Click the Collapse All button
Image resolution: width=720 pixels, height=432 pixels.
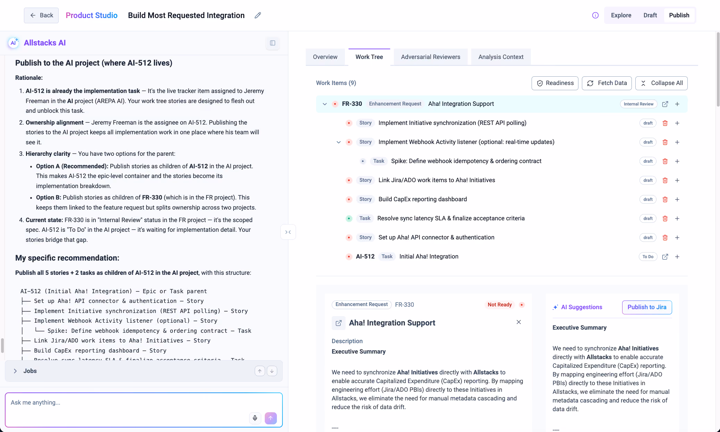[x=661, y=83]
